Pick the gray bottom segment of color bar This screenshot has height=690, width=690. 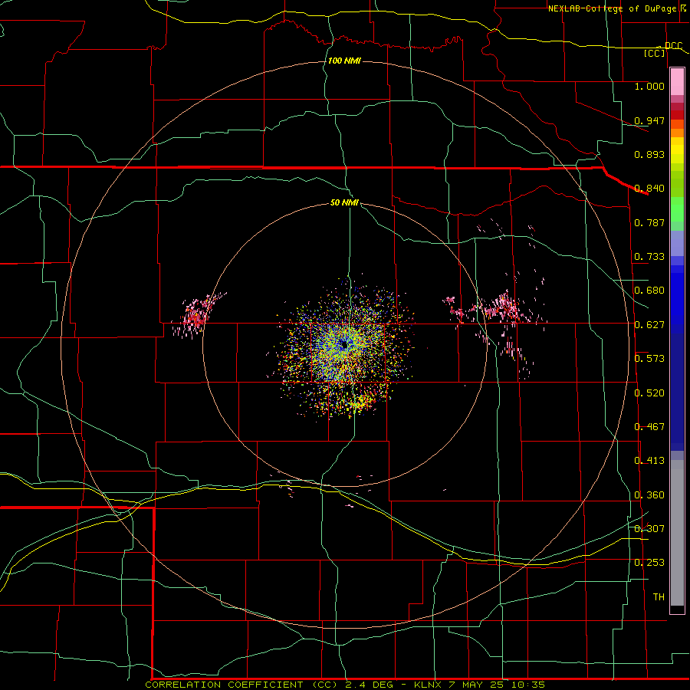click(x=677, y=533)
